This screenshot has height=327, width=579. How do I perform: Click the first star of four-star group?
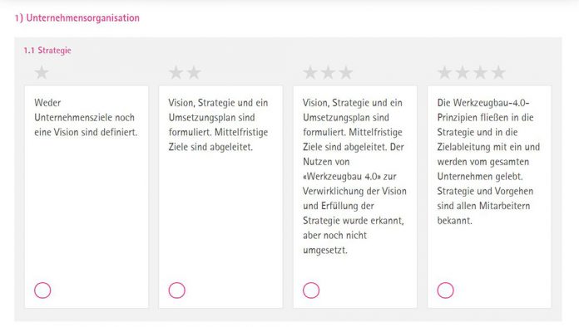[444, 72]
